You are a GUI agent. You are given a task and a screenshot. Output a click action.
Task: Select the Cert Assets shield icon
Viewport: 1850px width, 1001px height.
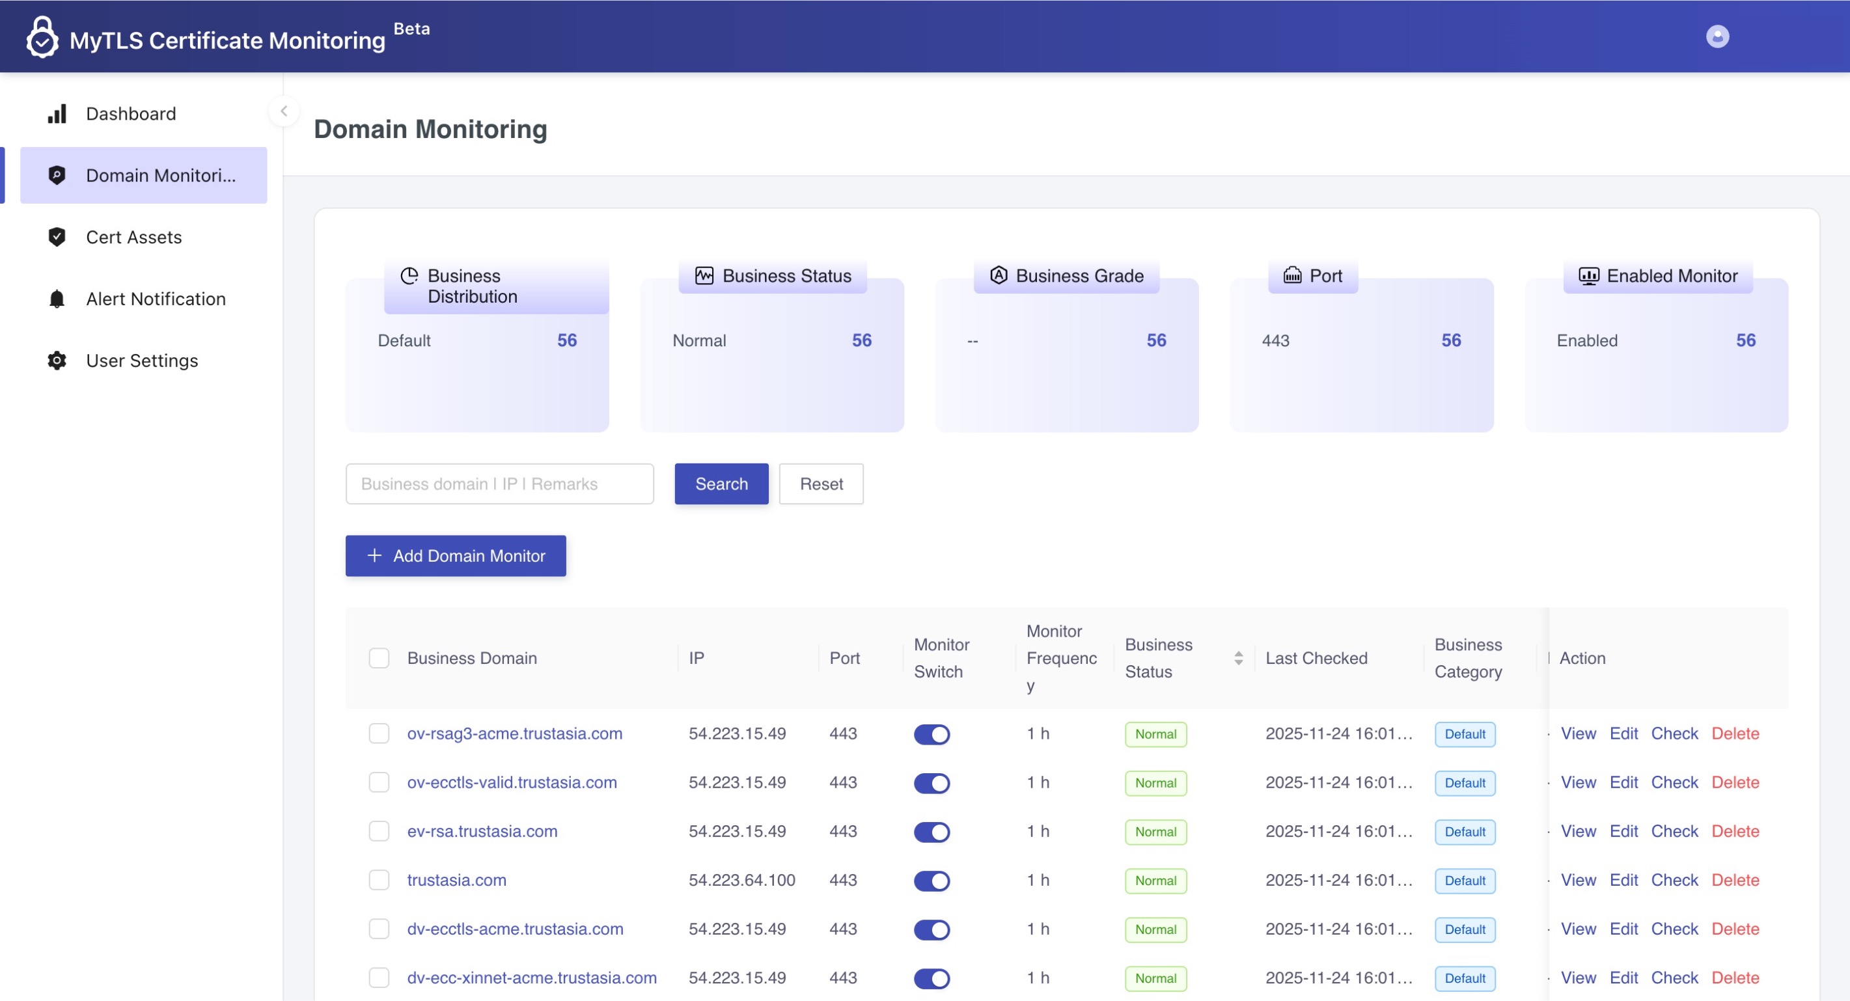pyautogui.click(x=57, y=236)
